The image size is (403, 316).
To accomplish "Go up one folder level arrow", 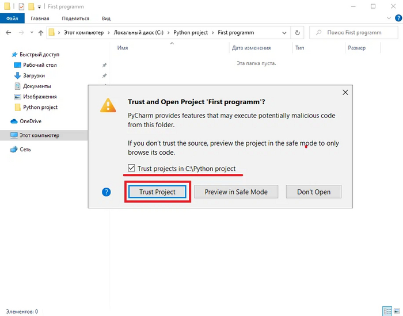I will coord(41,33).
